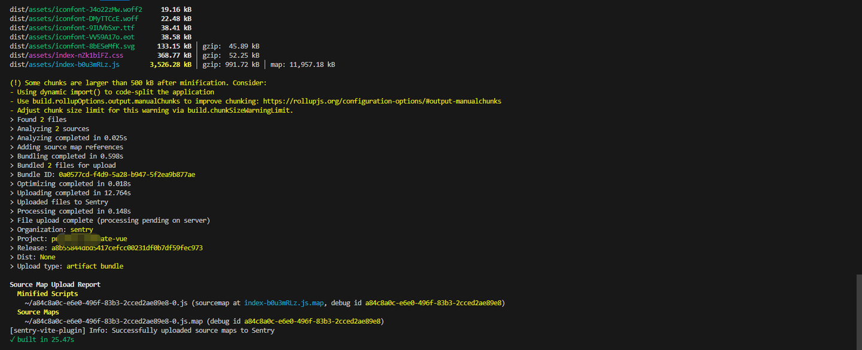Click the Bundle ID value
This screenshot has width=862, height=350.
pyautogui.click(x=126, y=174)
